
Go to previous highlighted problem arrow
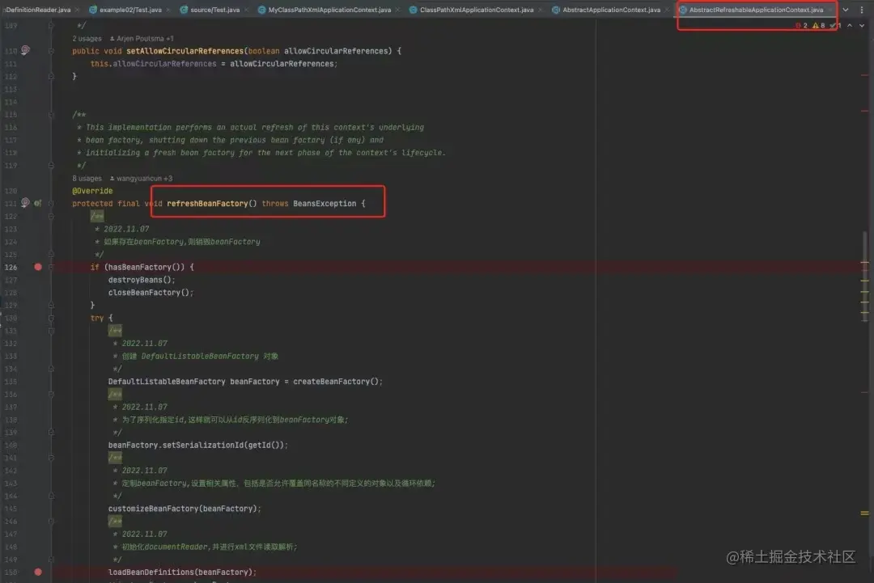850,26
